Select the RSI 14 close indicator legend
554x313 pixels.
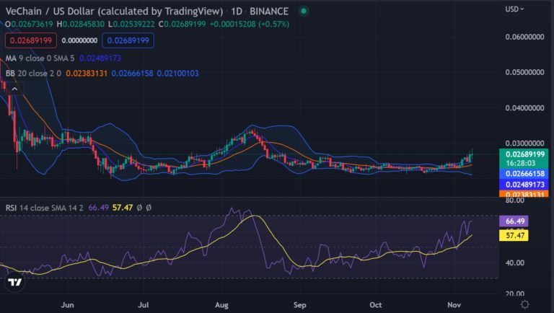pyautogui.click(x=44, y=208)
